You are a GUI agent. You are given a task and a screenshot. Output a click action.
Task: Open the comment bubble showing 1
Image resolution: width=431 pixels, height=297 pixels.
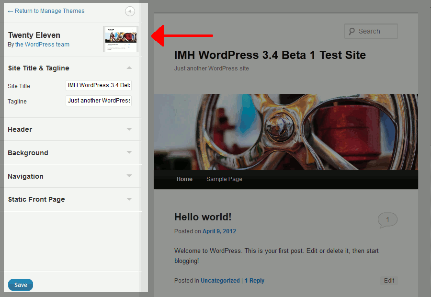(x=387, y=220)
